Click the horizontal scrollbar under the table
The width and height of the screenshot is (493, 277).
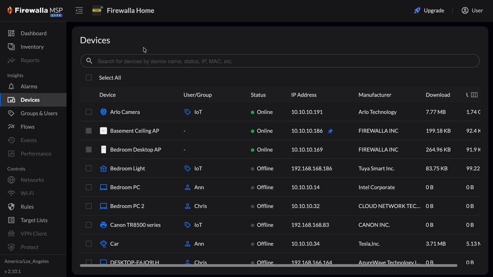tap(268, 265)
